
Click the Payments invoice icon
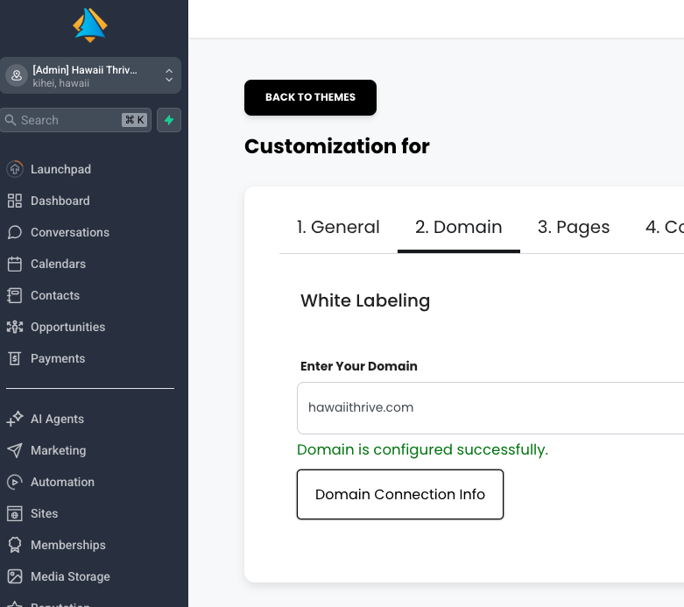tap(15, 358)
